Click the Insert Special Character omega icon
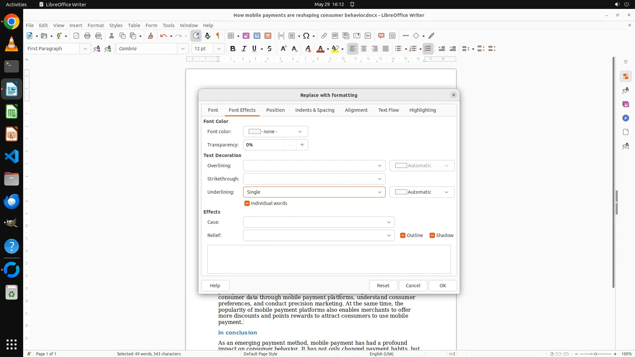 [x=306, y=36]
